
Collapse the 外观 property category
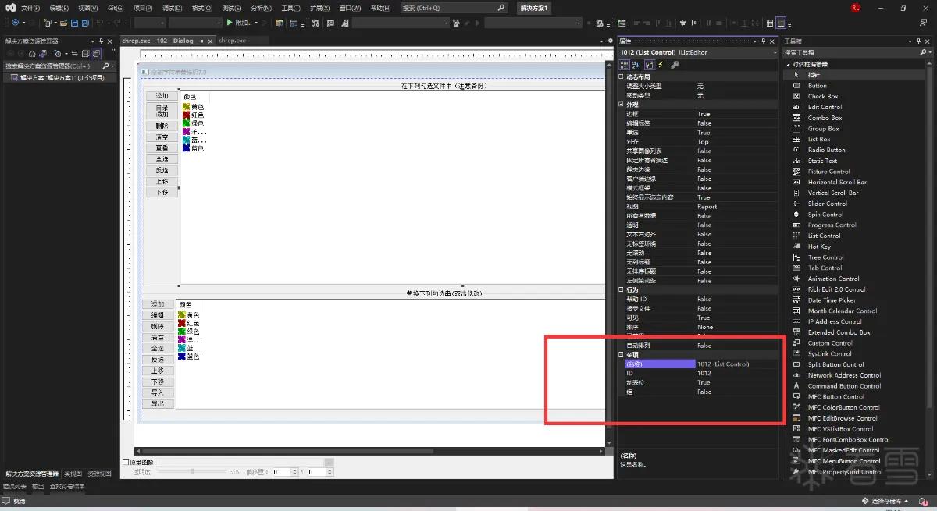[x=622, y=105]
